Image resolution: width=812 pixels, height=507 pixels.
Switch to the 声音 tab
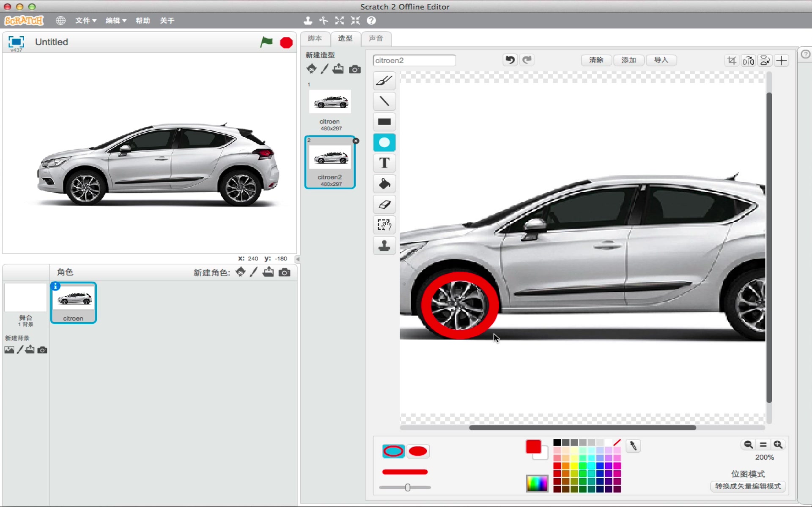pyautogui.click(x=376, y=38)
